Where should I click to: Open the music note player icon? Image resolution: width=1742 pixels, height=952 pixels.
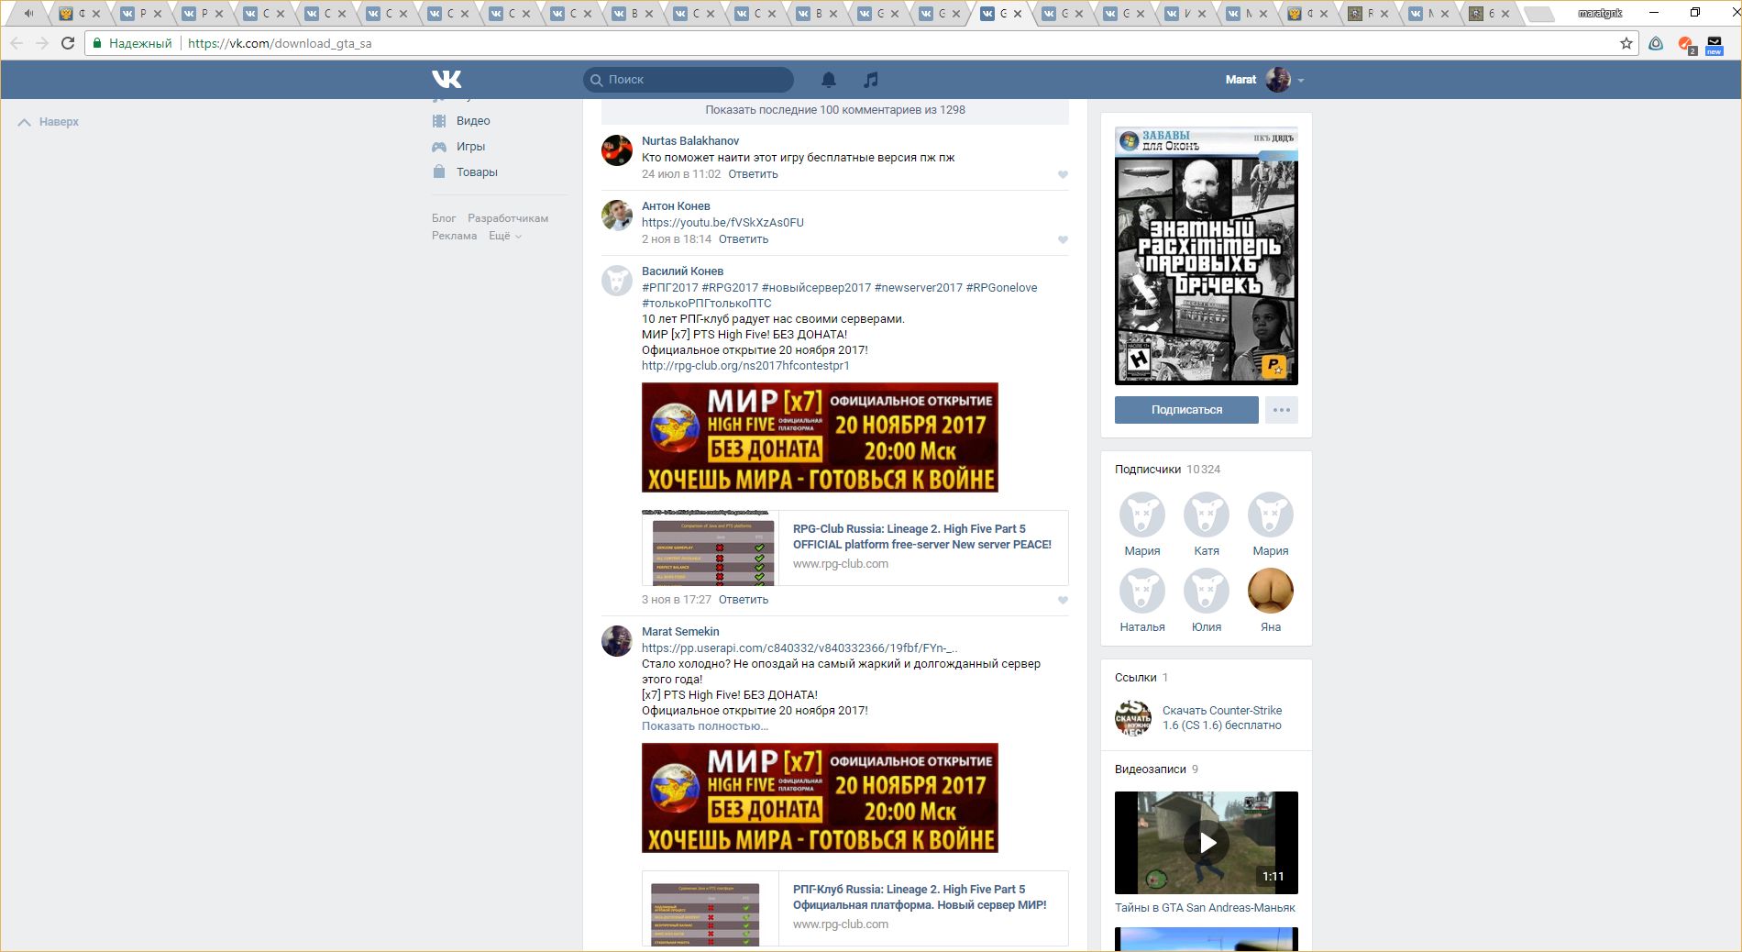(x=871, y=80)
